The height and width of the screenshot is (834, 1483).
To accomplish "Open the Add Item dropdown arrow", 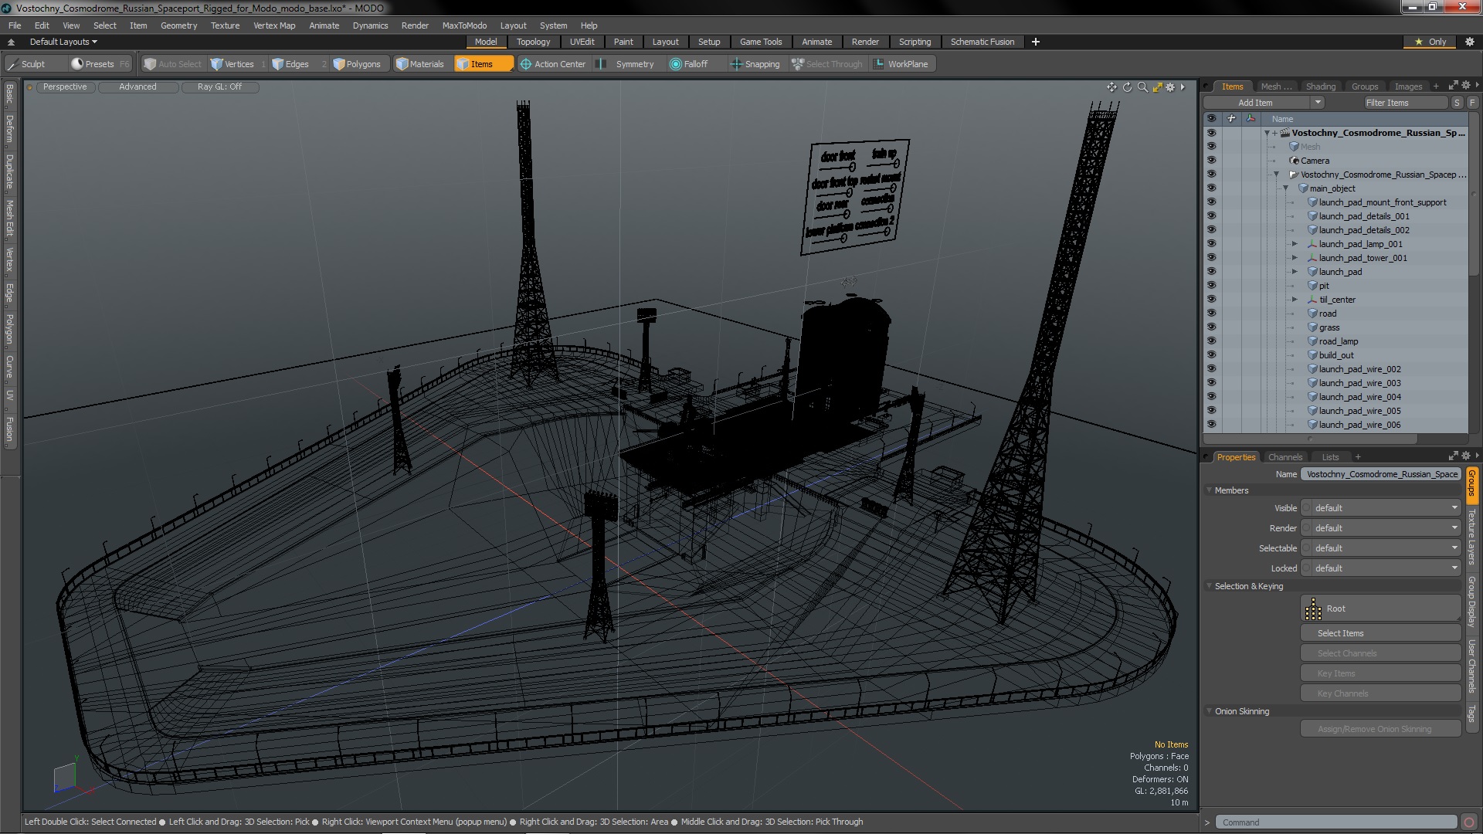I will [1318, 103].
